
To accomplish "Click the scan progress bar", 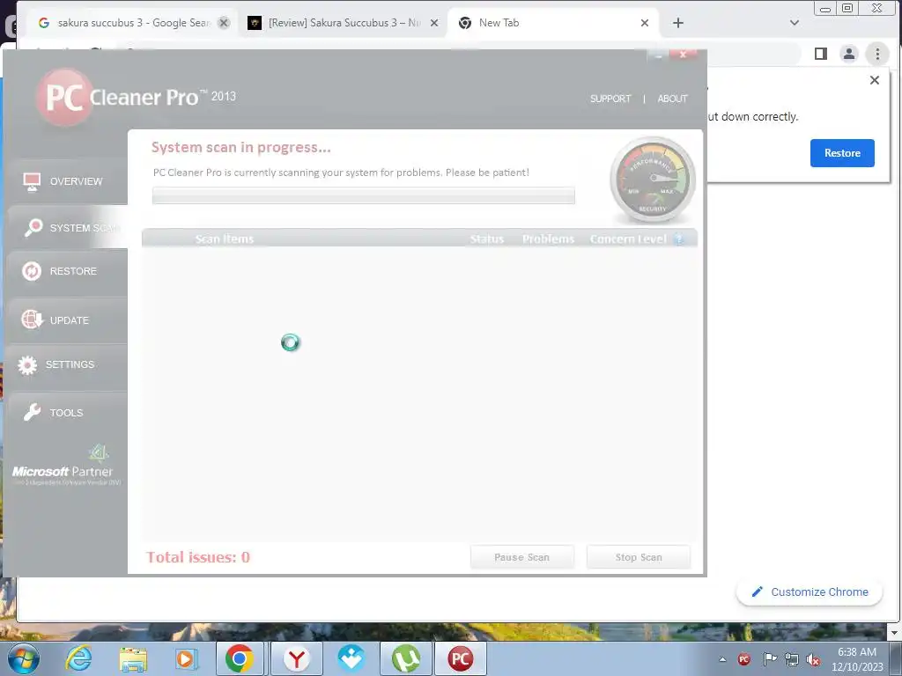I will [364, 195].
